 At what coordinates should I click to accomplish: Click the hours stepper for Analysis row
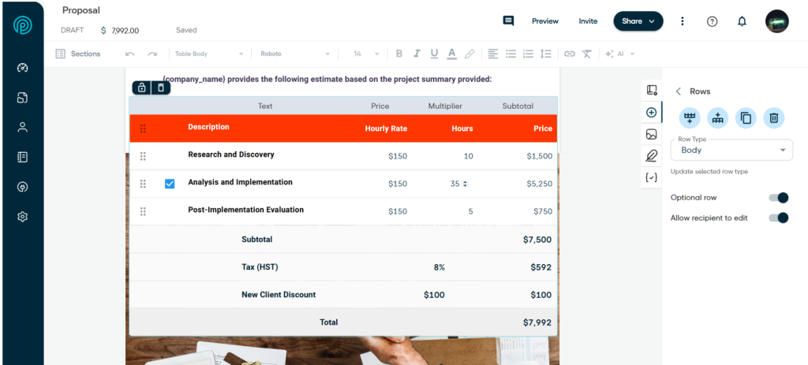coord(464,184)
